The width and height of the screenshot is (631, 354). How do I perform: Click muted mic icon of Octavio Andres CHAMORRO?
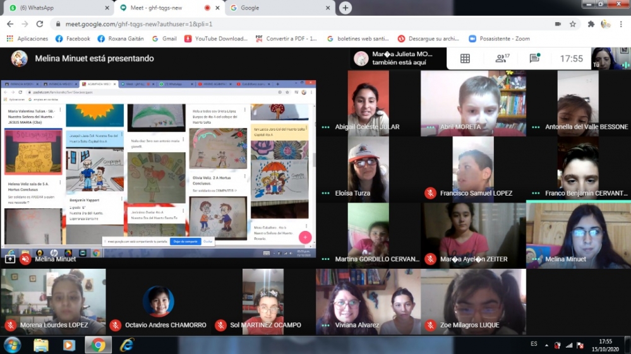pos(116,325)
